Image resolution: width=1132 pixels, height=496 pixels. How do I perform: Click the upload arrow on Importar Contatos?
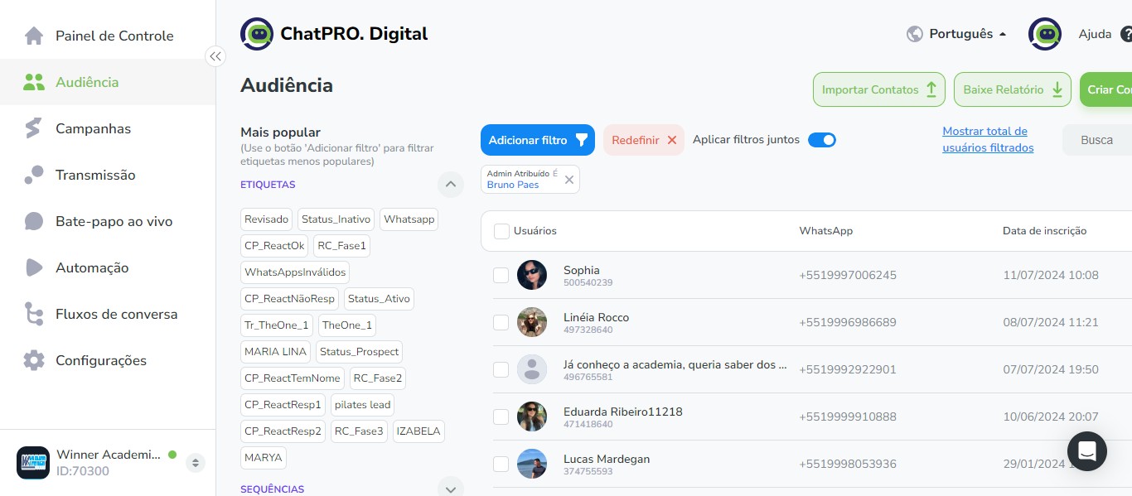tap(931, 89)
